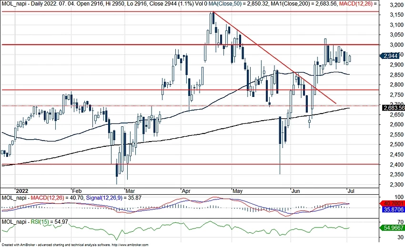Click the Apr label on the date axis

tap(186, 191)
